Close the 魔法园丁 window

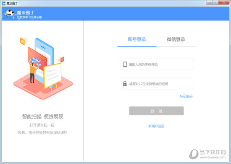[224, 3]
